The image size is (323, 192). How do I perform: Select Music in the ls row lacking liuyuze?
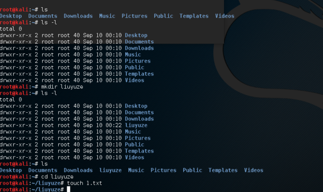click(107, 16)
